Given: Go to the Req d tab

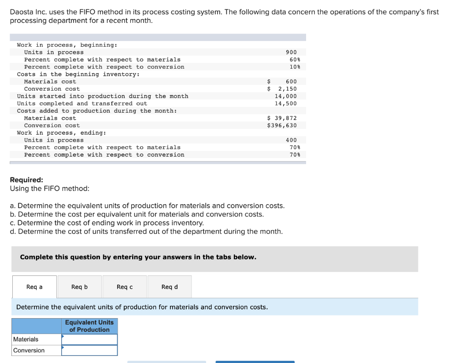Looking at the screenshot, I should [x=170, y=287].
